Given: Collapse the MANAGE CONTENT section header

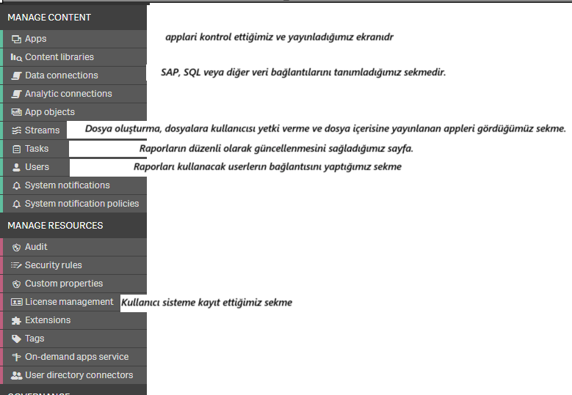Looking at the screenshot, I should click(49, 17).
